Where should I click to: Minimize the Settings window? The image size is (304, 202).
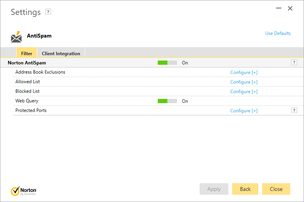[x=279, y=8]
